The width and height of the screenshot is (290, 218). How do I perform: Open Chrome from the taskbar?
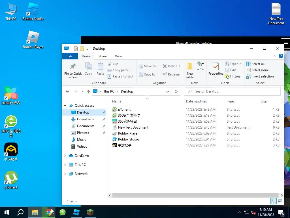click(x=49, y=212)
